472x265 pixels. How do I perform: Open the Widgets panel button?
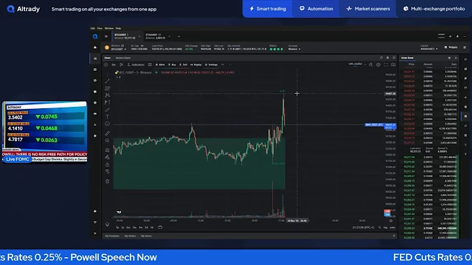pos(451,47)
